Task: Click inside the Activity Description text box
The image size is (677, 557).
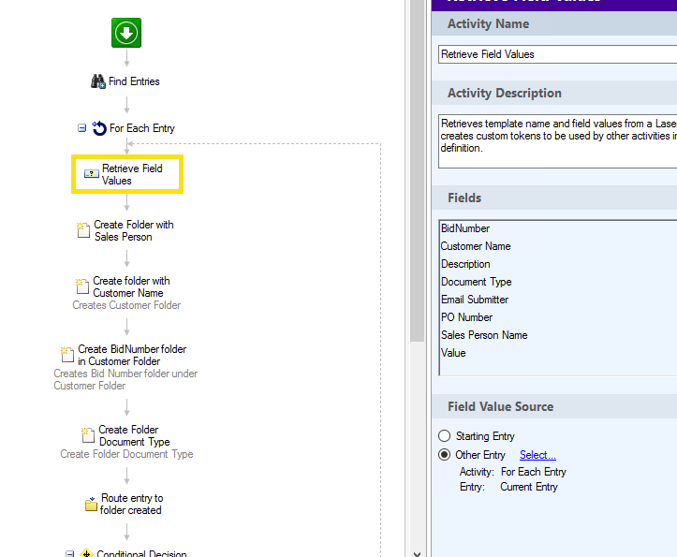Action: 556,140
